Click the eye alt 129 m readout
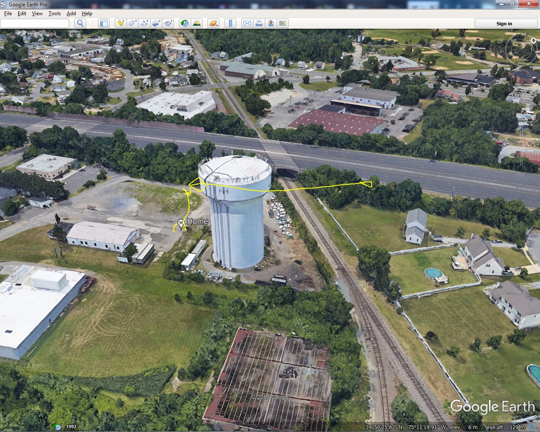This screenshot has width=540, height=432. coord(506,427)
